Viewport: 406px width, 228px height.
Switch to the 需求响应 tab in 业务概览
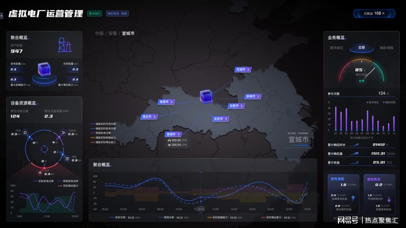click(336, 48)
